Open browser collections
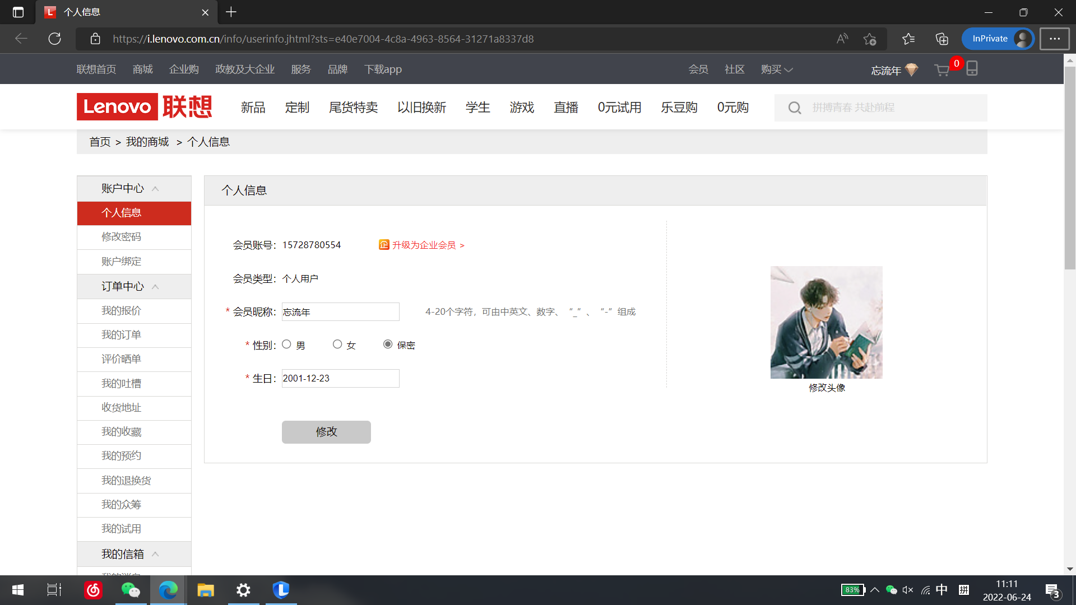 [x=942, y=39]
